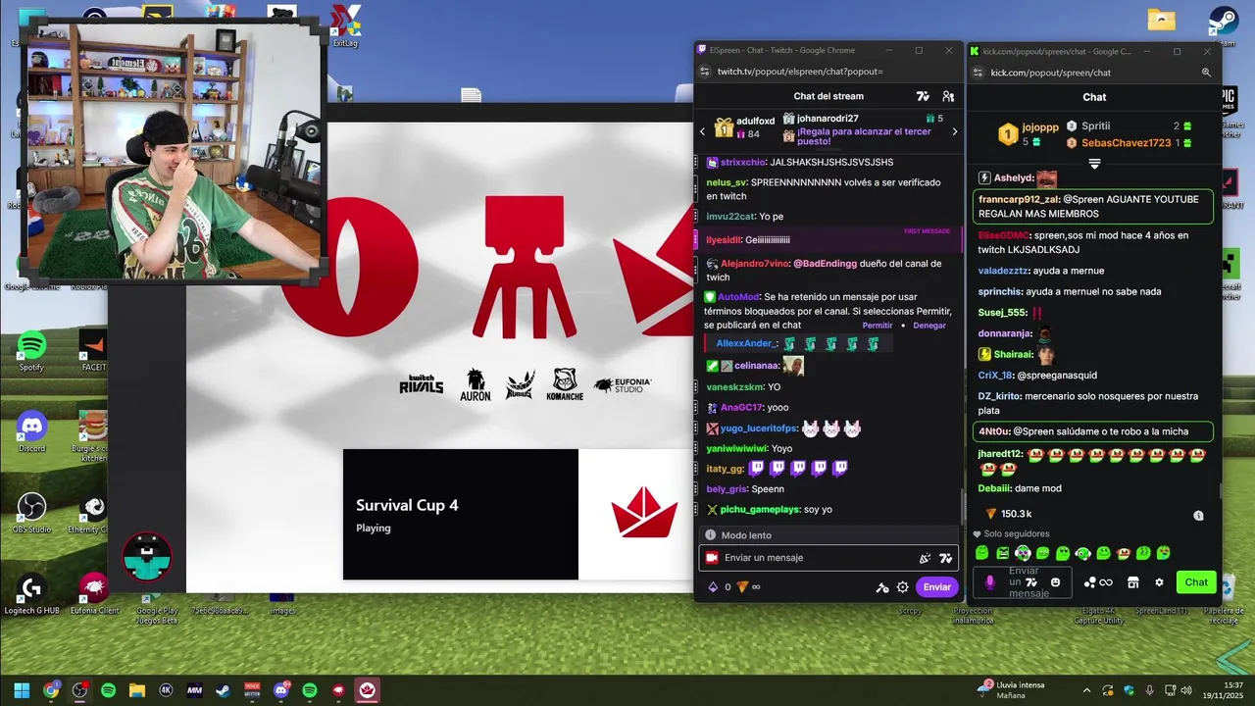This screenshot has height=706, width=1255.
Task: Show hidden system tray icons
Action: 1085,690
